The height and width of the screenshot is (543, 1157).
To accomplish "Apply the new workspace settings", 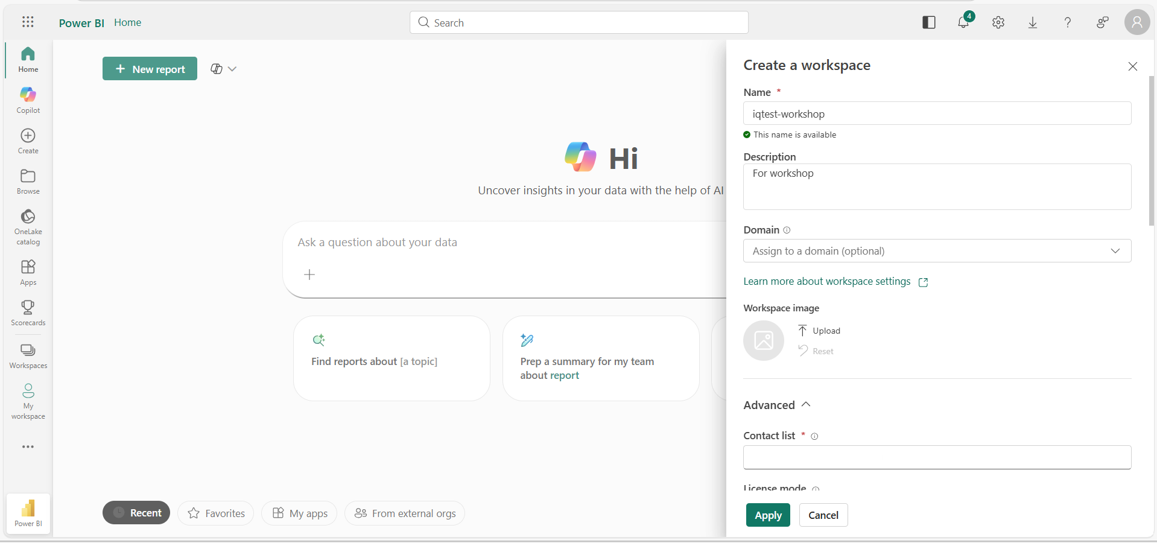I will tap(767, 515).
